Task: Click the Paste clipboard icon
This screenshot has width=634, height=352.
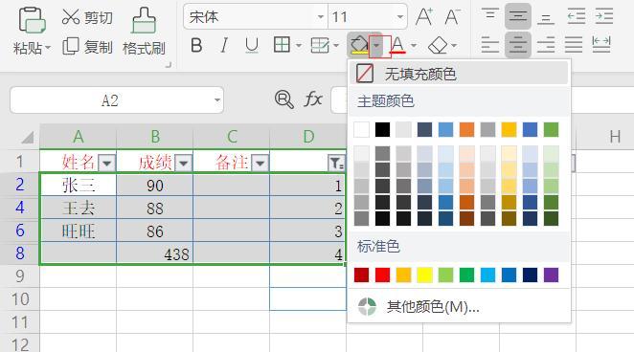Action: (x=32, y=20)
